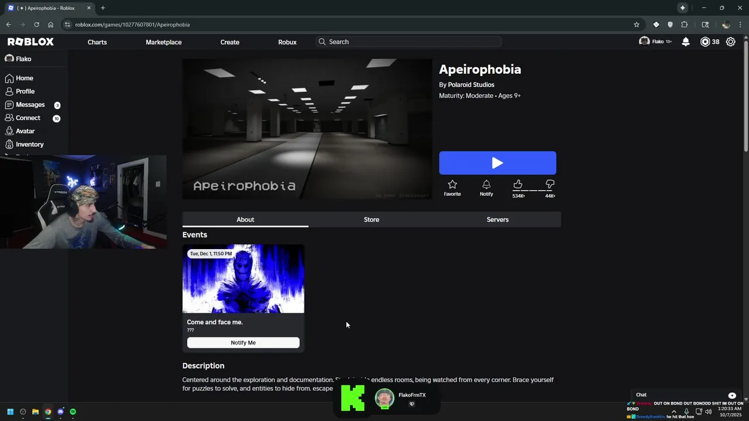749x421 pixels.
Task: Open browser home page button
Action: 51,25
